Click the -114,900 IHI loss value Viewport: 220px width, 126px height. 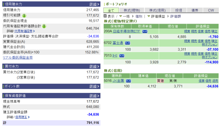(211, 62)
